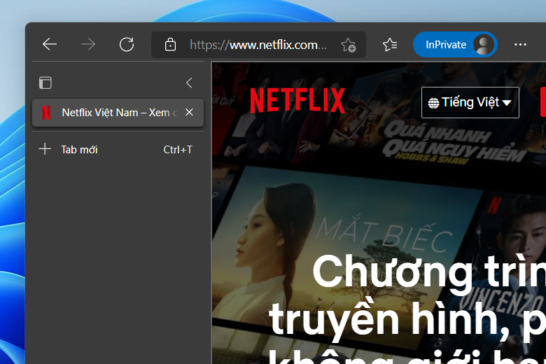Add page to favorites star-plus icon
The height and width of the screenshot is (364, 546).
point(348,45)
